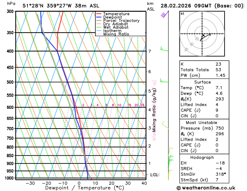Click the SREH value -4

(219, 169)
